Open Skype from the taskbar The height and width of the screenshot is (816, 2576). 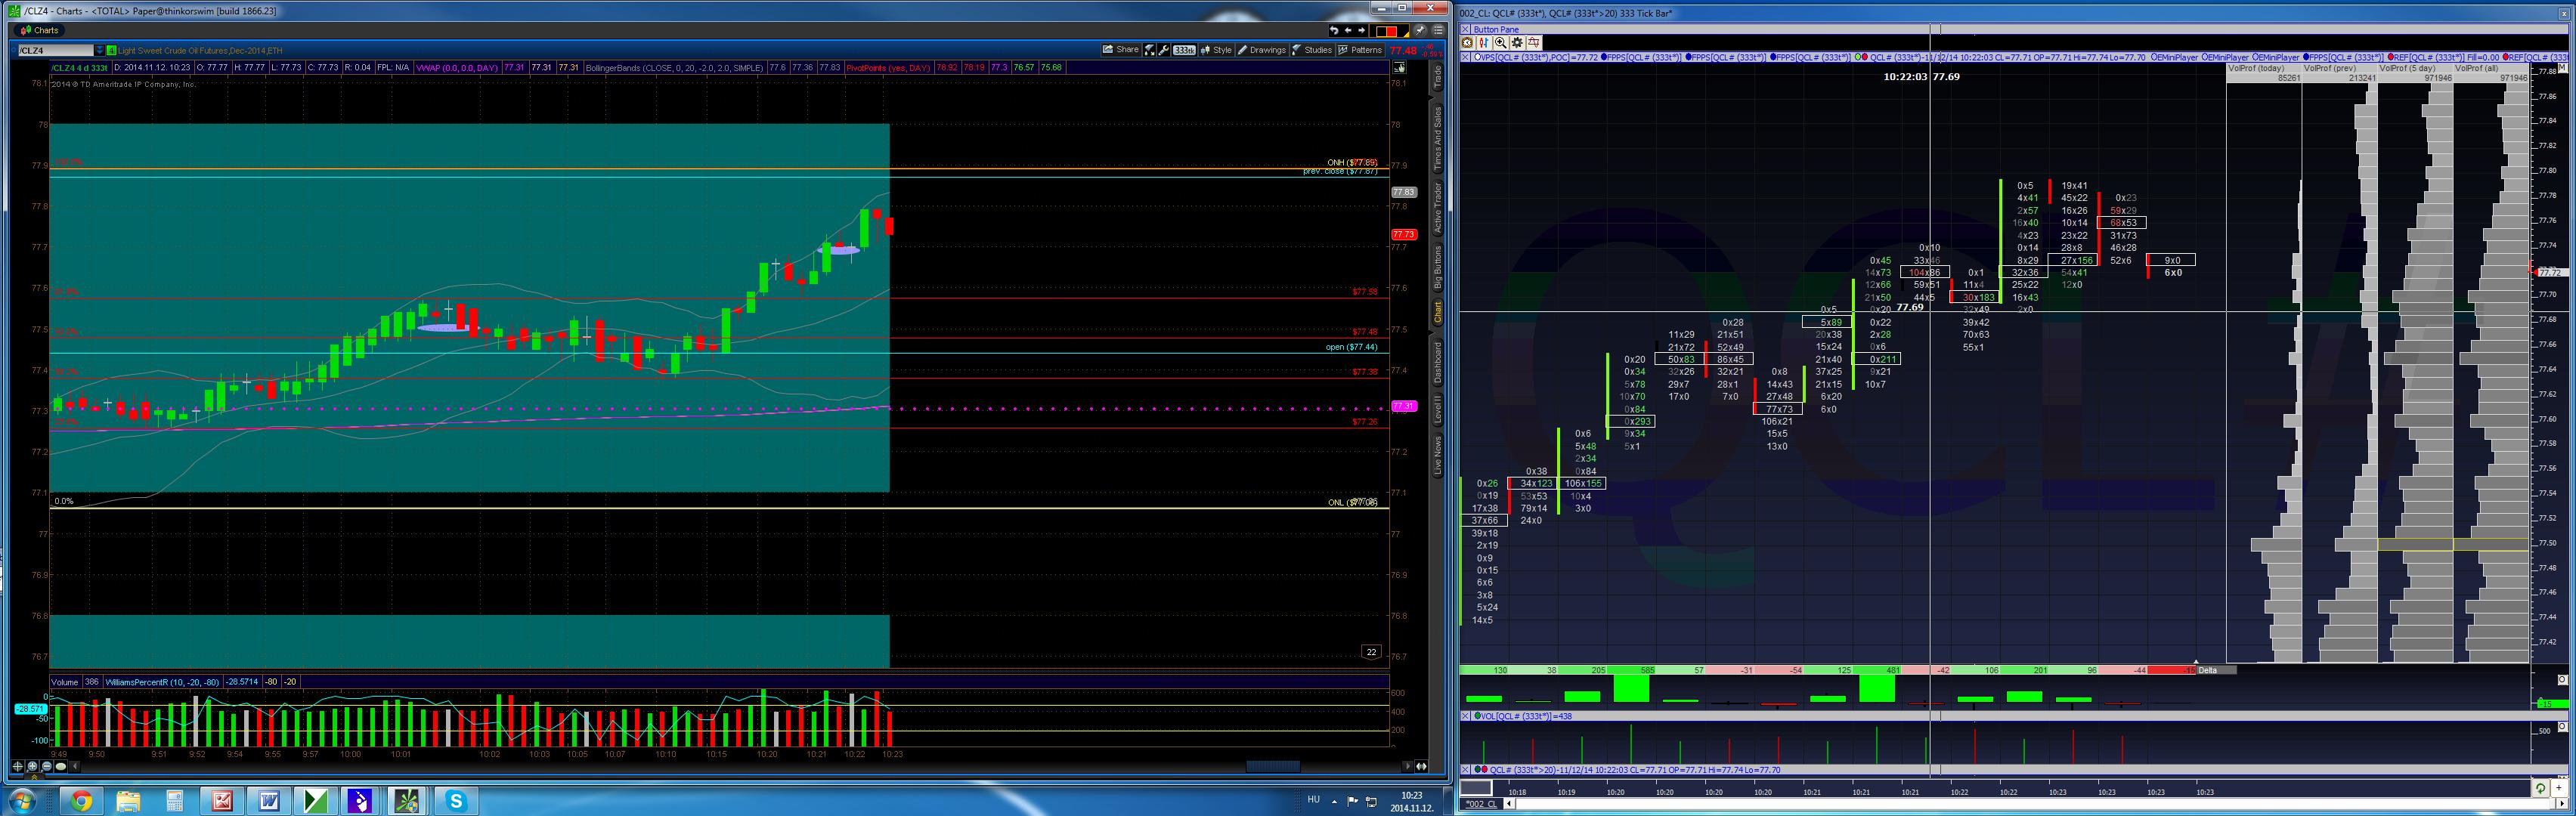tap(456, 800)
